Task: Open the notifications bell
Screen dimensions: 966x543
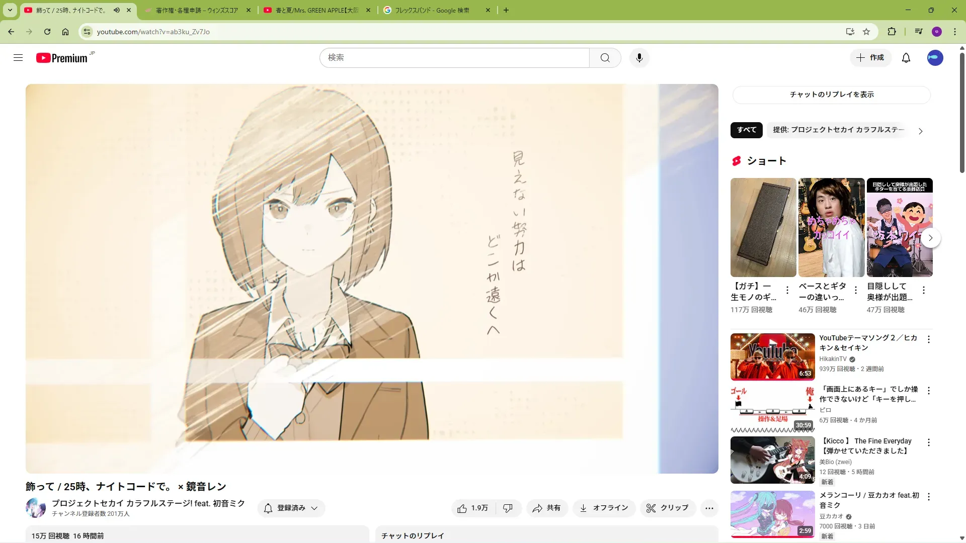Action: coord(906,58)
